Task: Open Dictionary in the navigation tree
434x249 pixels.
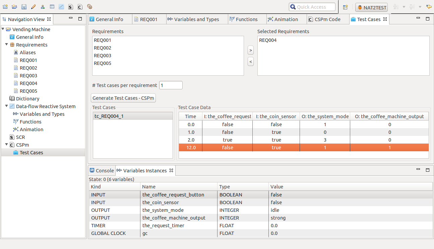Action: click(x=27, y=99)
